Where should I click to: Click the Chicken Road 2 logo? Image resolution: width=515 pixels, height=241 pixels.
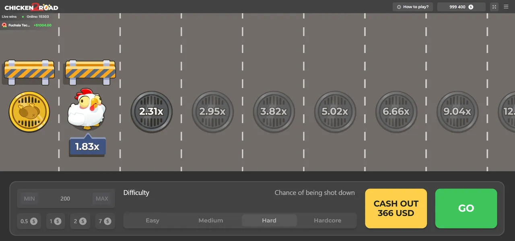point(31,7)
